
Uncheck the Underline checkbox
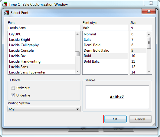13,95
